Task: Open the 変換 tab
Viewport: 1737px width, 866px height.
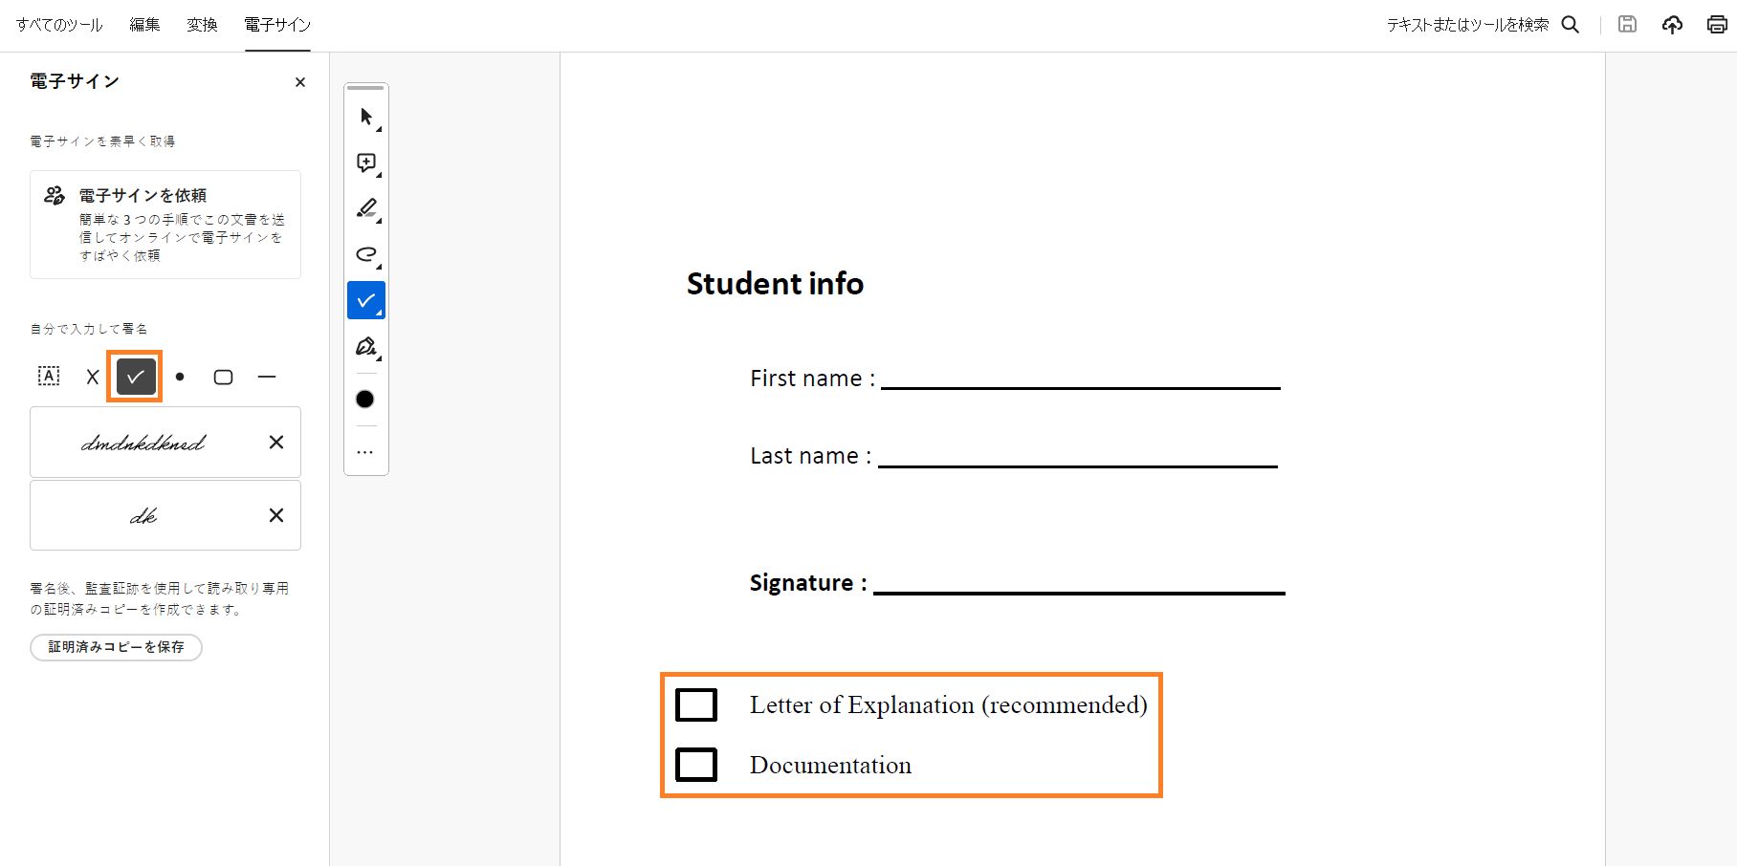Action: click(x=202, y=25)
